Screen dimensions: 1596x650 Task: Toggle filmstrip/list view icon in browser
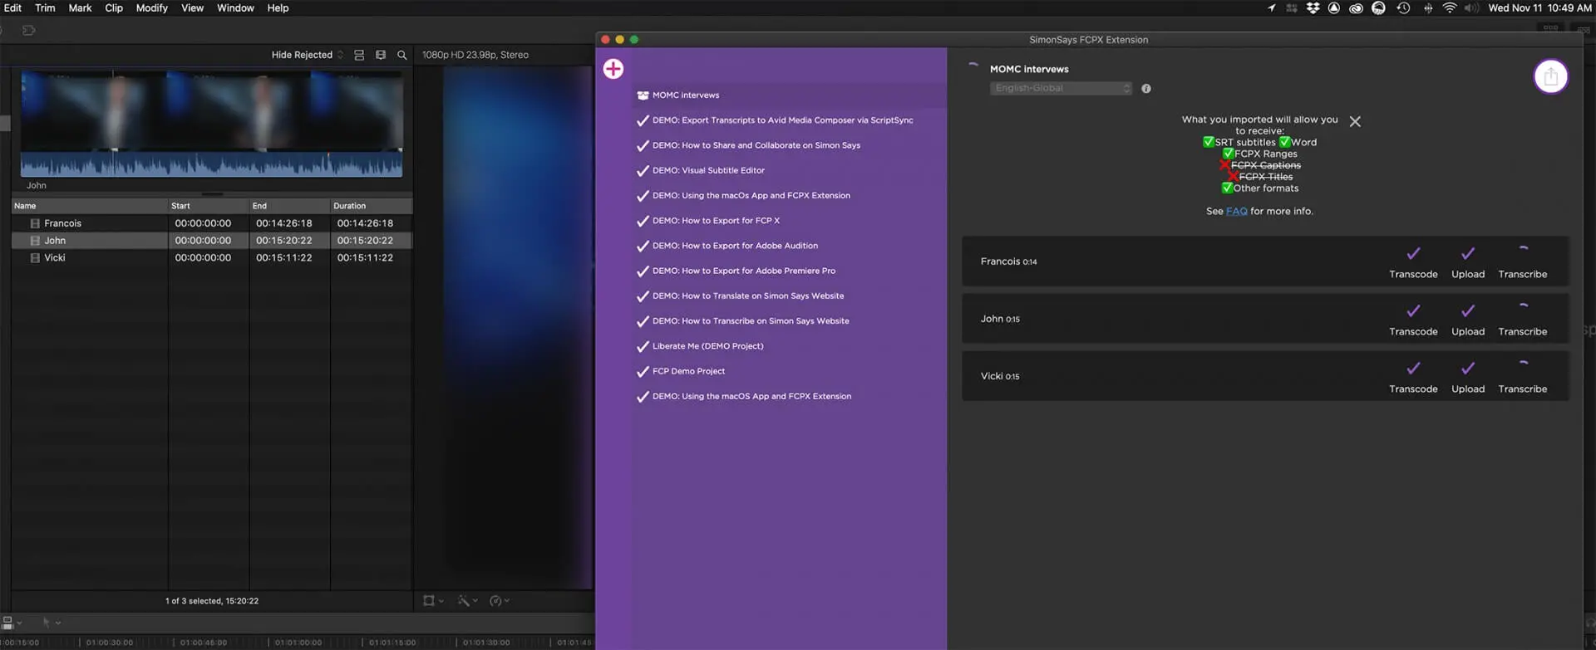point(381,55)
